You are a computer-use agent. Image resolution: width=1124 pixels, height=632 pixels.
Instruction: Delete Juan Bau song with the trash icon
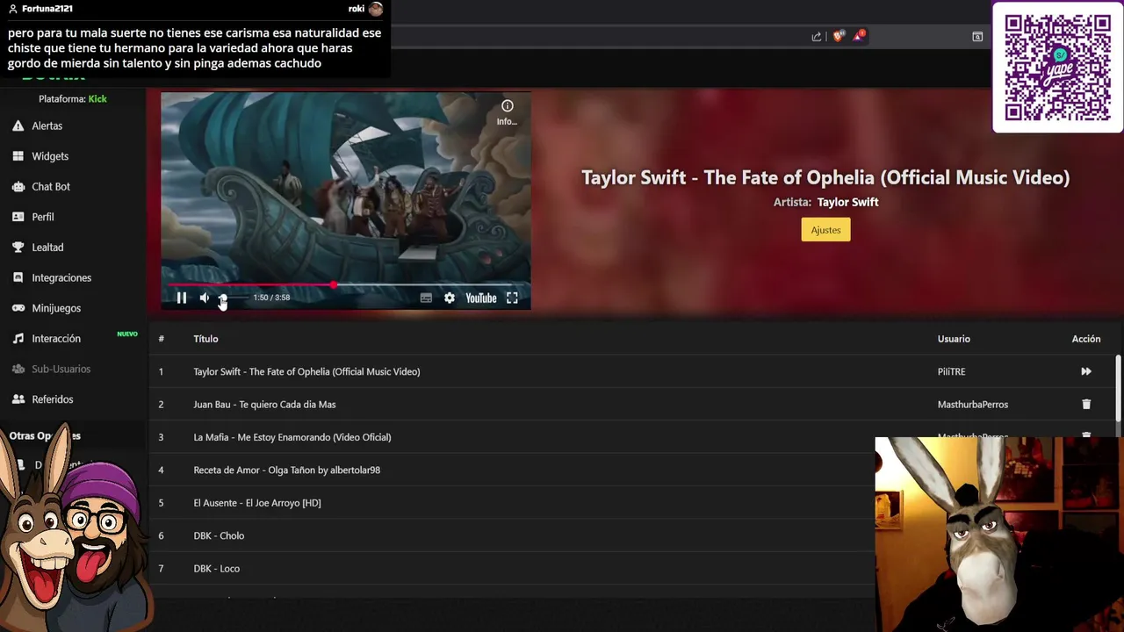(1086, 405)
